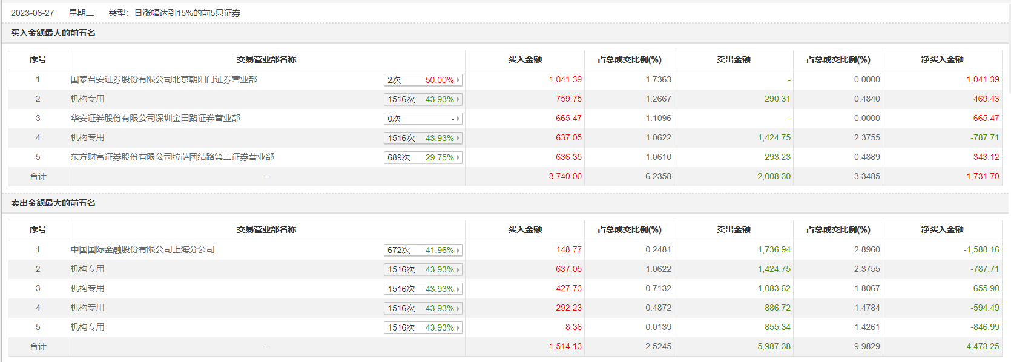
Task: Expand 1516次 box in buy table row 4
Action: pyautogui.click(x=423, y=138)
